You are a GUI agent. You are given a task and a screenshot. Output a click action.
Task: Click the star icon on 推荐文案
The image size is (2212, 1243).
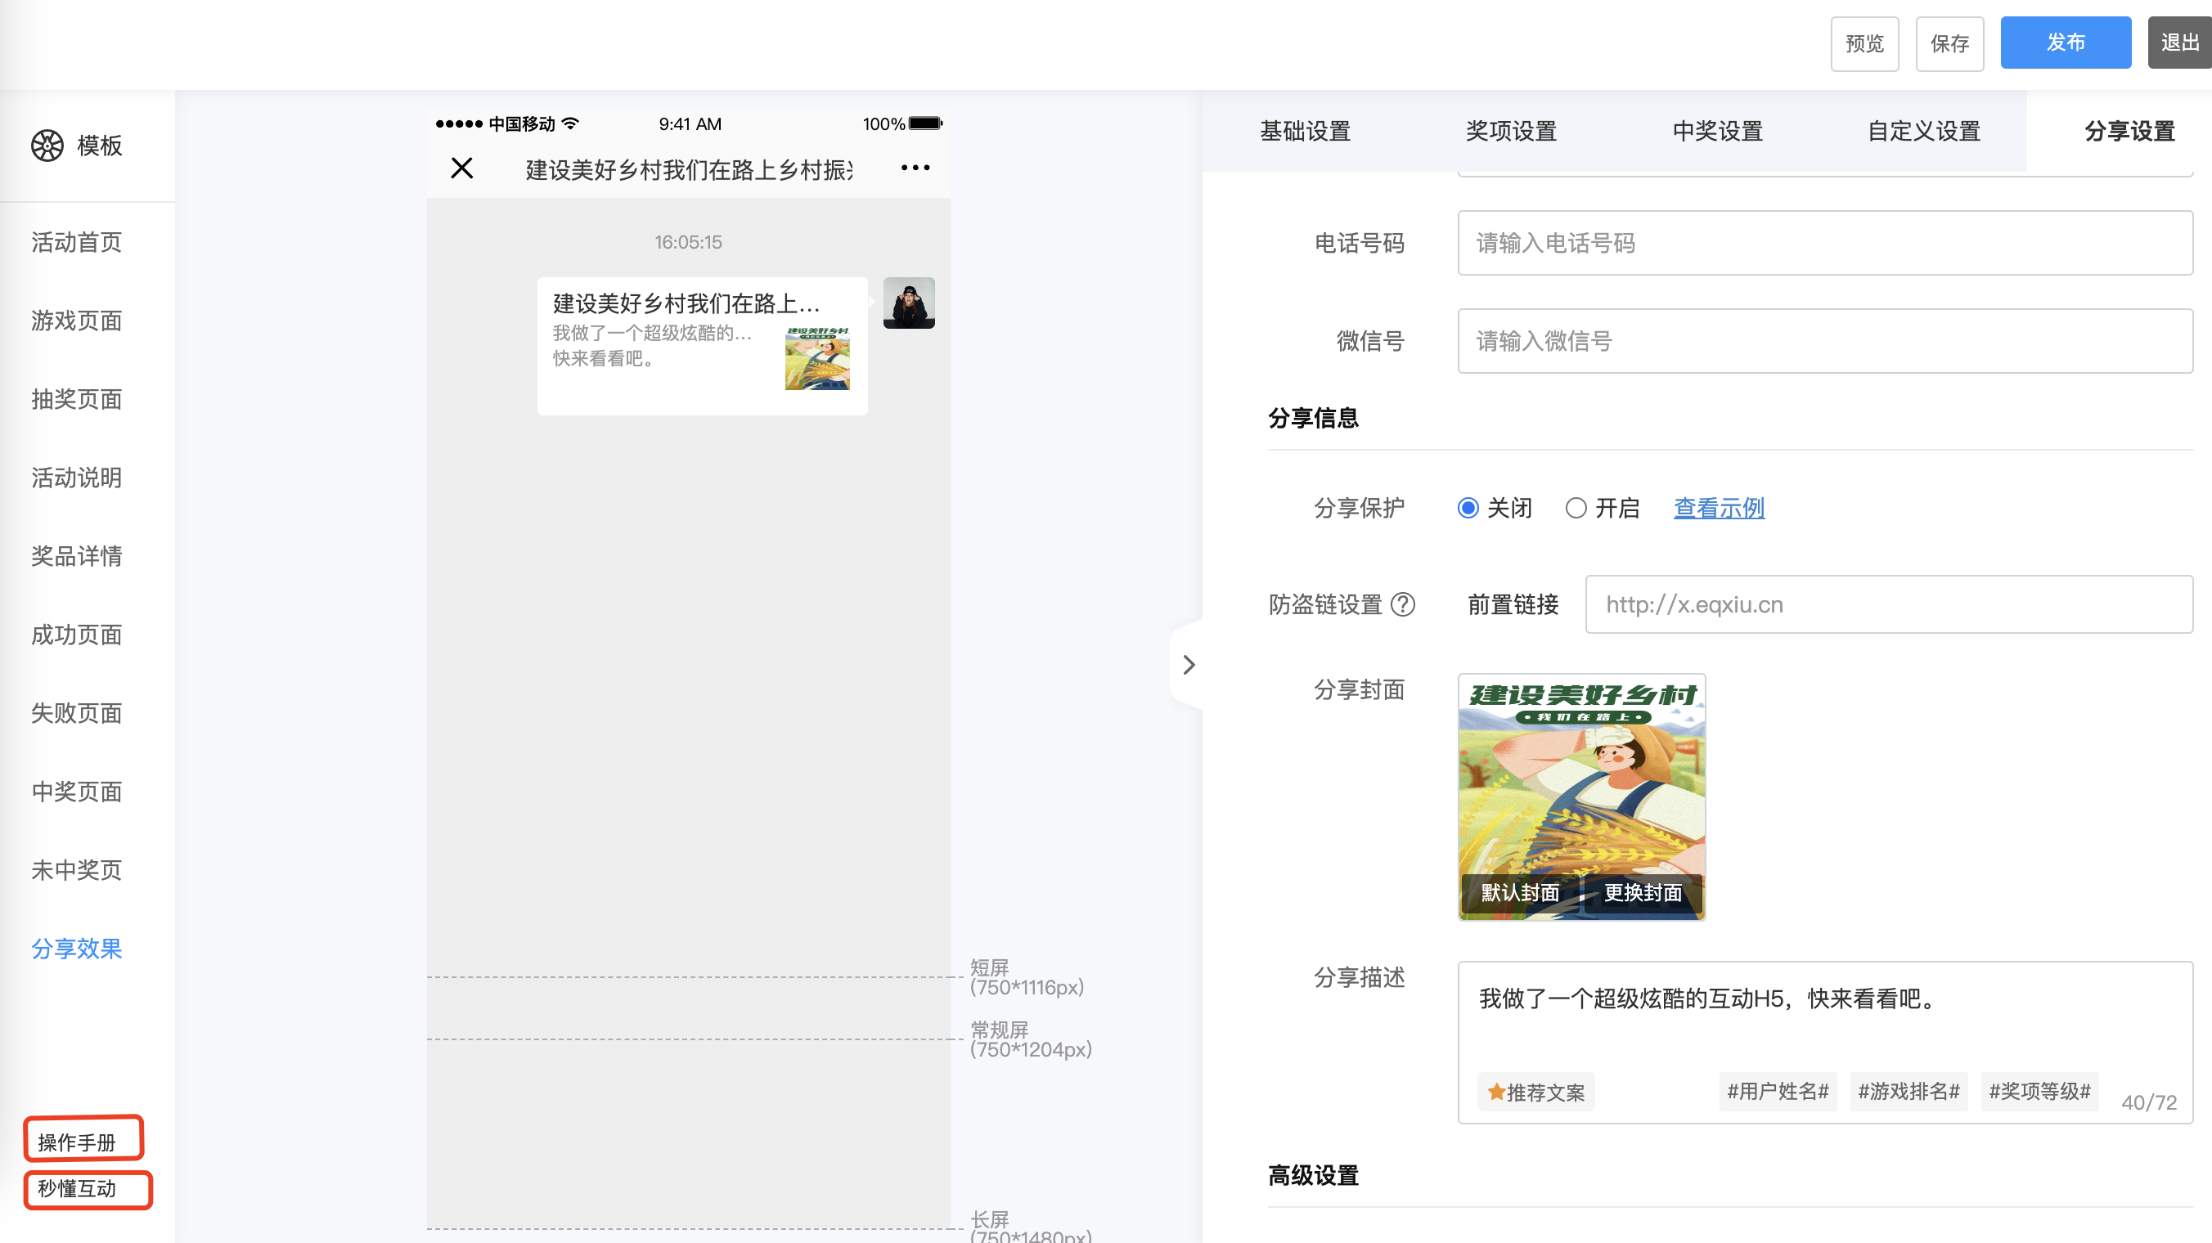[1496, 1092]
